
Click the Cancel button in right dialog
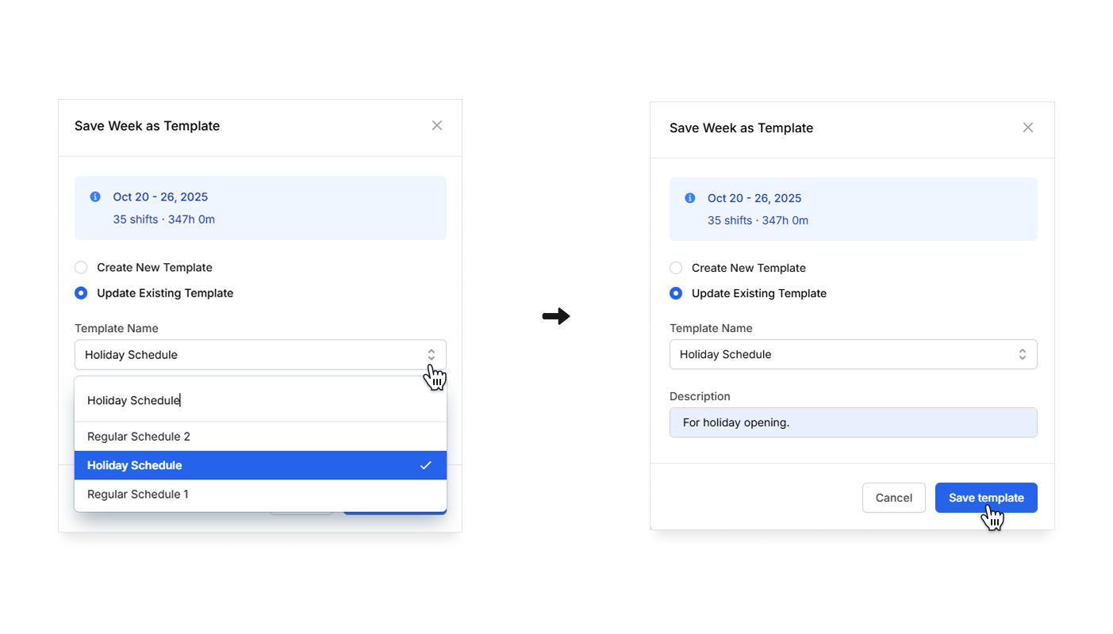click(893, 498)
